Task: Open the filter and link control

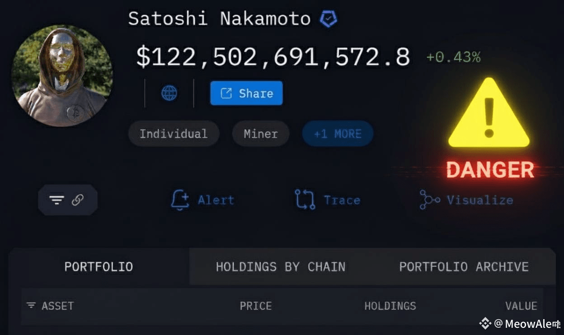Action: click(68, 200)
